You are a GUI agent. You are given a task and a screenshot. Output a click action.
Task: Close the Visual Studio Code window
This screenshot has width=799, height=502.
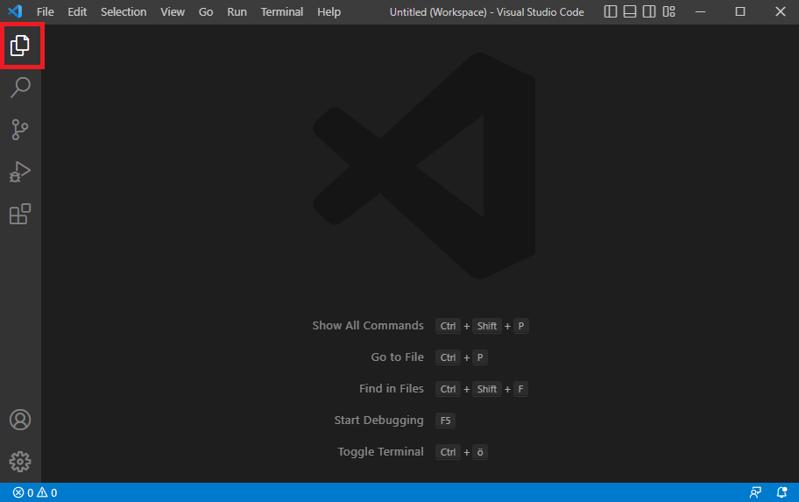click(x=780, y=11)
